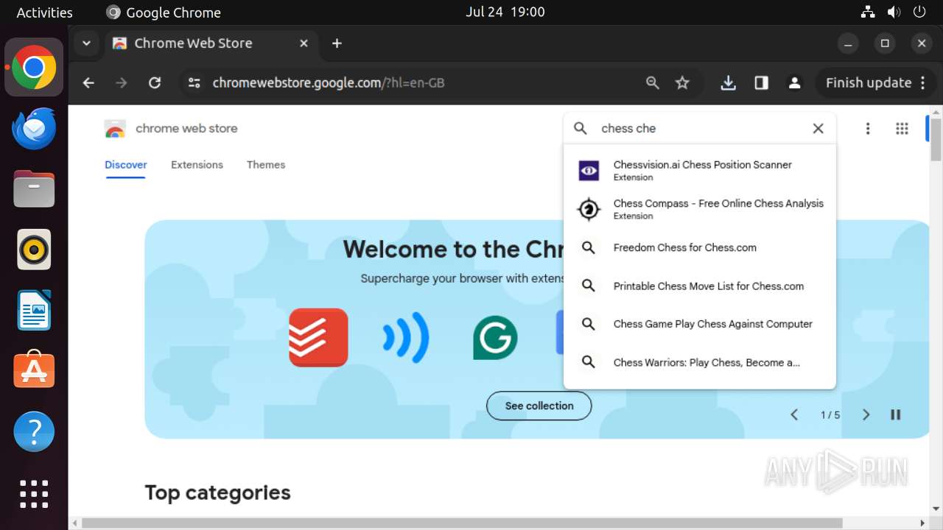Image resolution: width=943 pixels, height=530 pixels.
Task: Click the address bar URL
Action: 329,83
